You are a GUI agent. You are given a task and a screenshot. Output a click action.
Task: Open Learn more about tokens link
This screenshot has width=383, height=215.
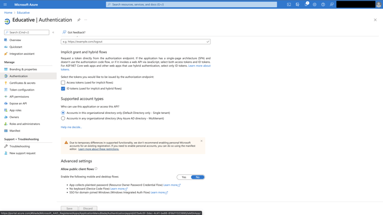tap(199, 66)
